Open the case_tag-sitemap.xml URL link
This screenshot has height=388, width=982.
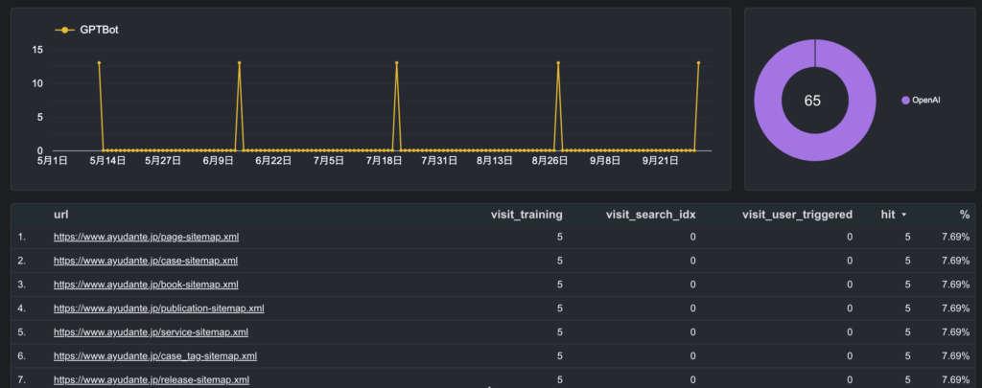(x=155, y=356)
